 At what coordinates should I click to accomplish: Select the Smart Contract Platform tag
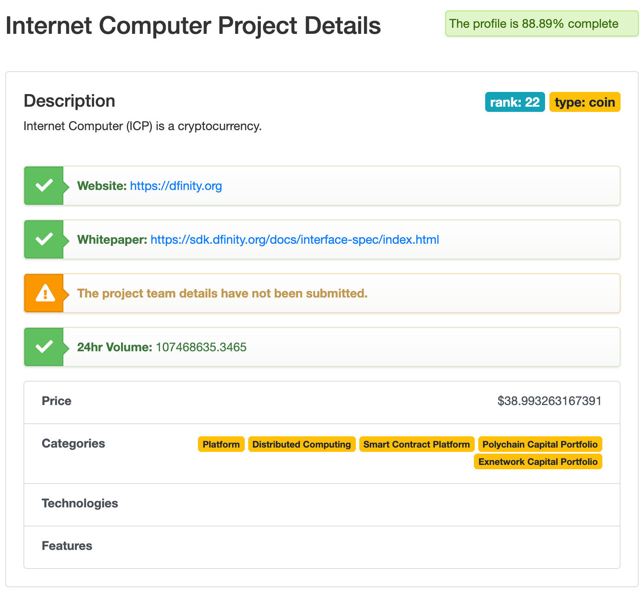(x=417, y=444)
